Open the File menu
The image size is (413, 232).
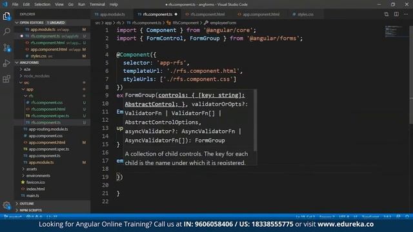[x=15, y=5]
